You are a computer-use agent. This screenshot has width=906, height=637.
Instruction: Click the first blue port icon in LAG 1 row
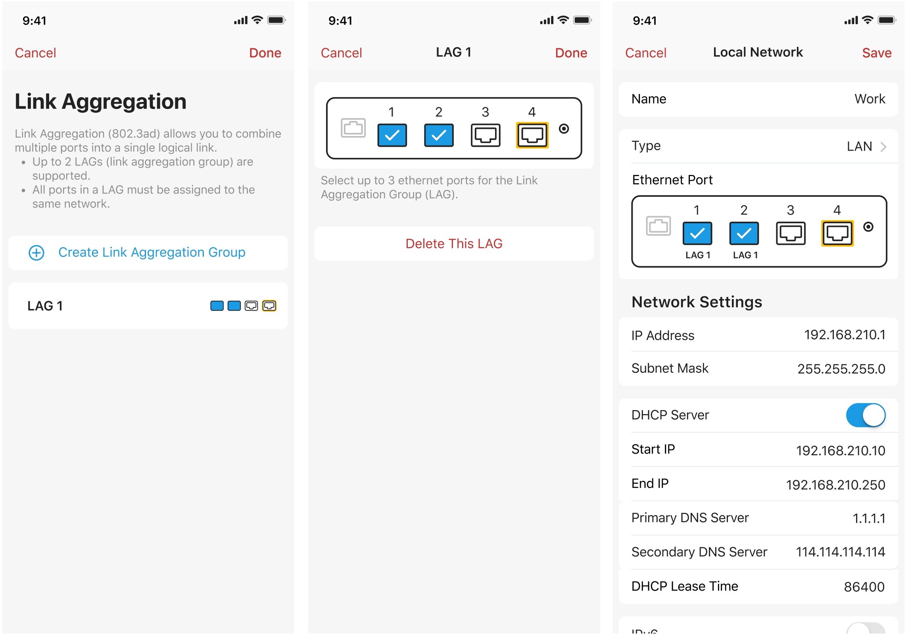point(217,306)
